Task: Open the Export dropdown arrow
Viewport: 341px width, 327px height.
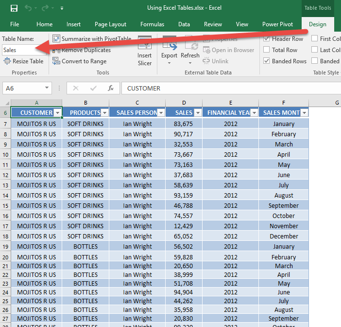Action: point(169,63)
